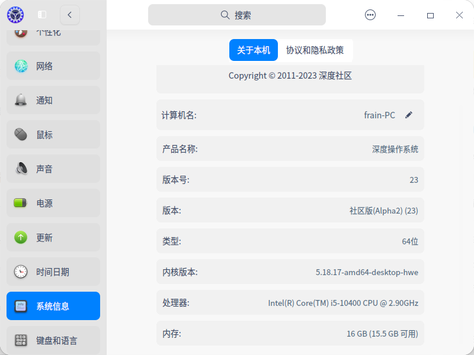This screenshot has width=474, height=355.
Task: Click the 产品名称 label
Action: pyautogui.click(x=180, y=149)
